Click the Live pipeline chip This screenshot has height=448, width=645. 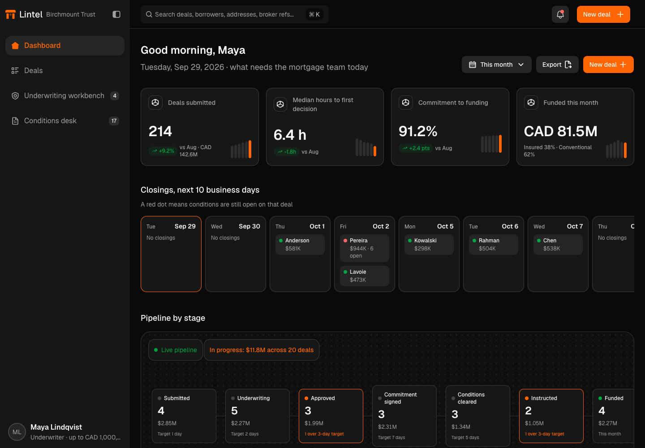tap(176, 350)
